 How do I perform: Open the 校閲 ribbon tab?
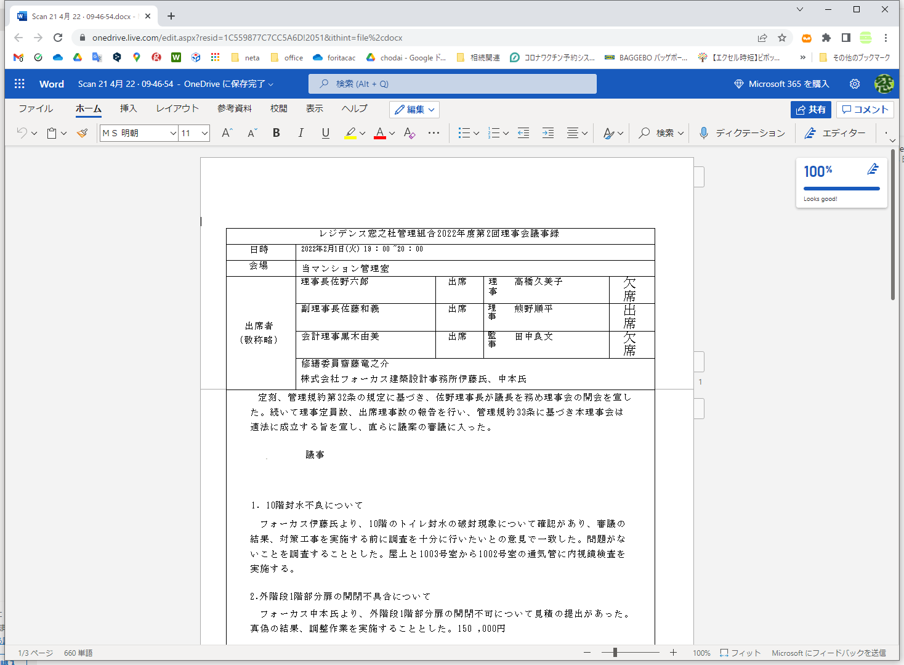click(x=278, y=108)
